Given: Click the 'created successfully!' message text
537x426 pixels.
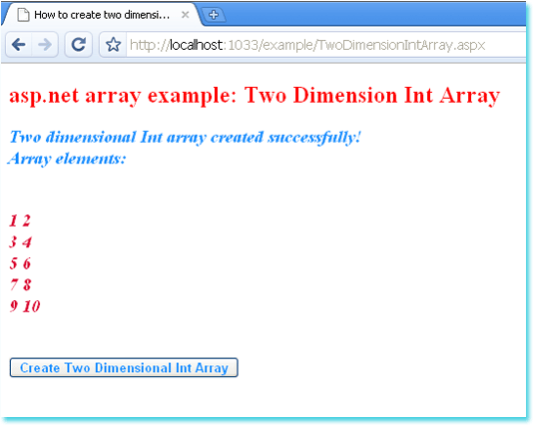Looking at the screenshot, I should coord(285,138).
